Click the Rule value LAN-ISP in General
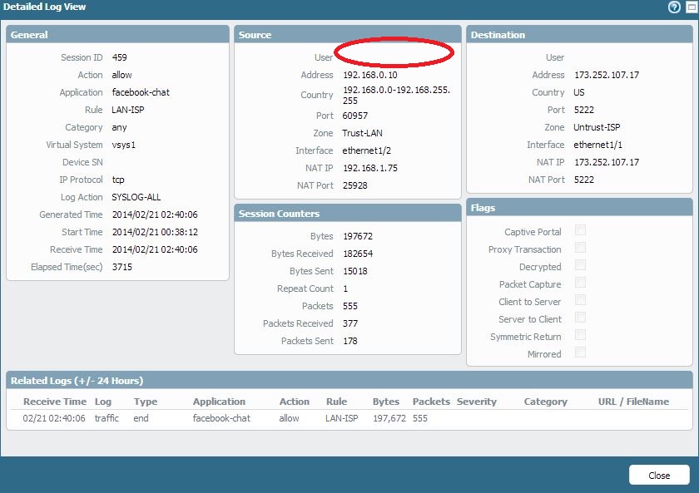 (x=128, y=110)
